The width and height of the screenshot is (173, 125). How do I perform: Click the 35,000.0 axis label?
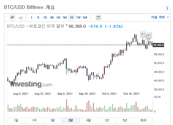159,90
